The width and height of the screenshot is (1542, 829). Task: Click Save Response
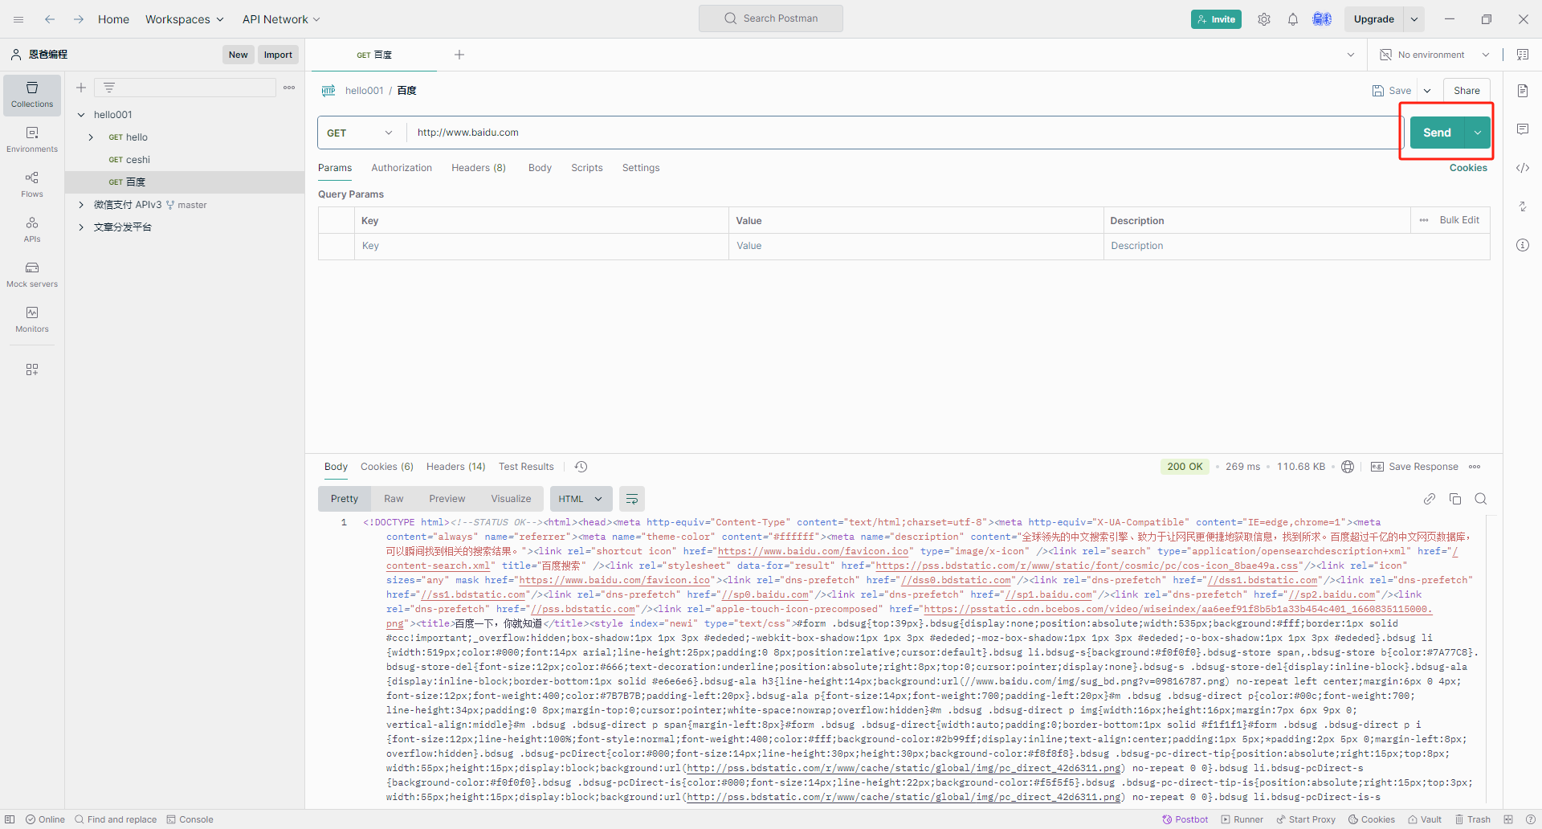coord(1414,467)
